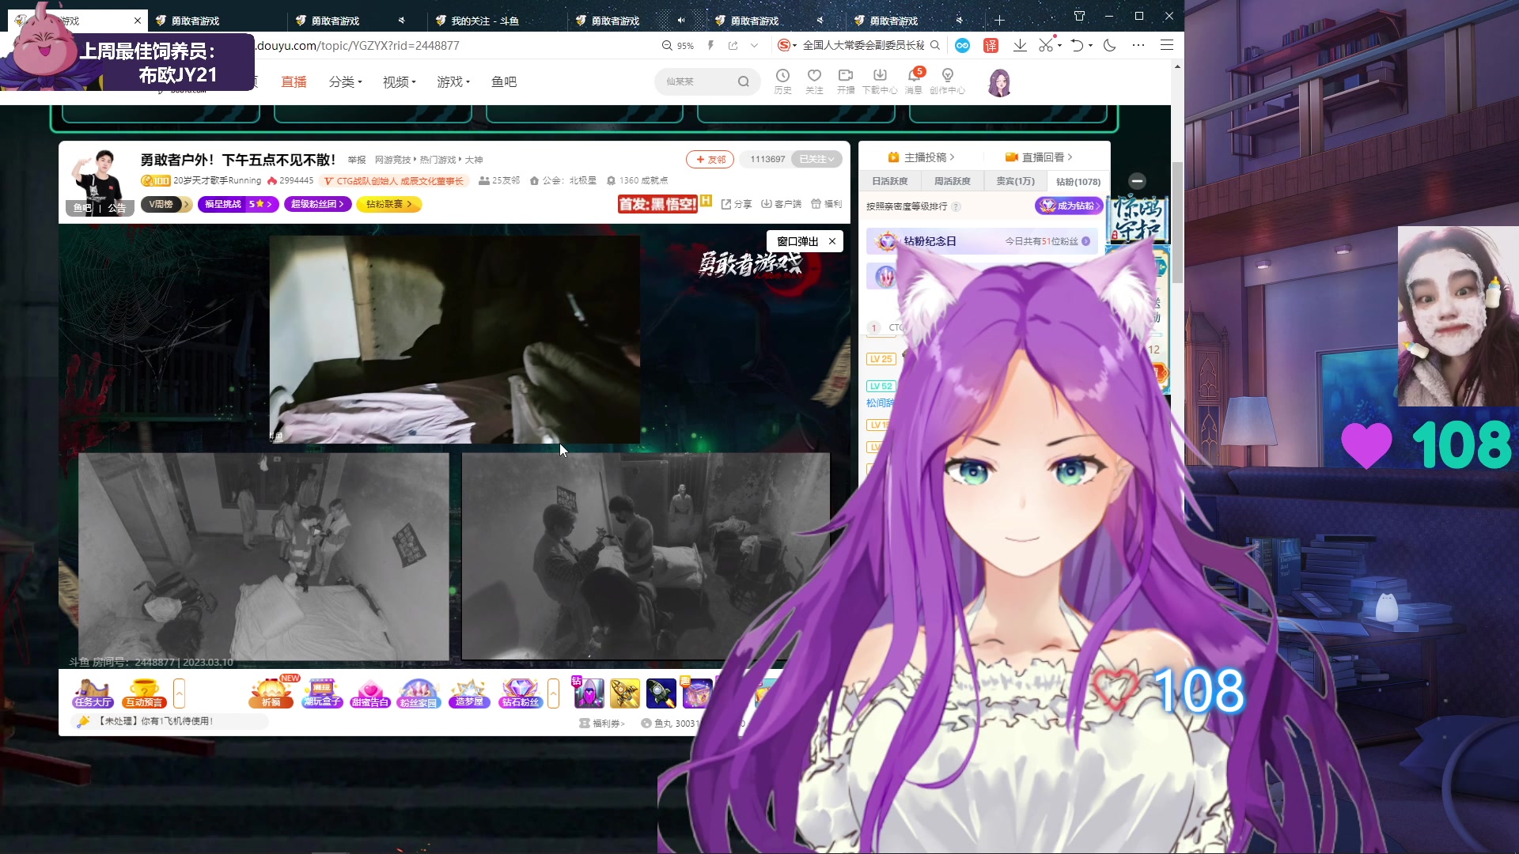Click the browser translate 译 icon
Viewport: 1519px width, 854px height.
[991, 45]
